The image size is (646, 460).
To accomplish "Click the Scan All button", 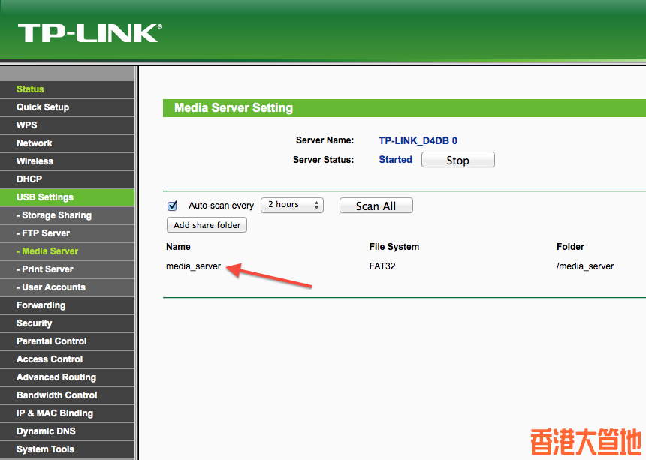I will (x=376, y=206).
